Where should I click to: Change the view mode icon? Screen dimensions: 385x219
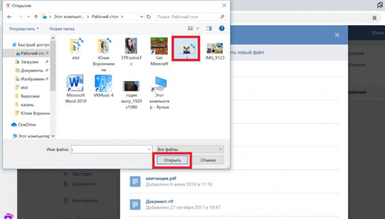point(191,29)
